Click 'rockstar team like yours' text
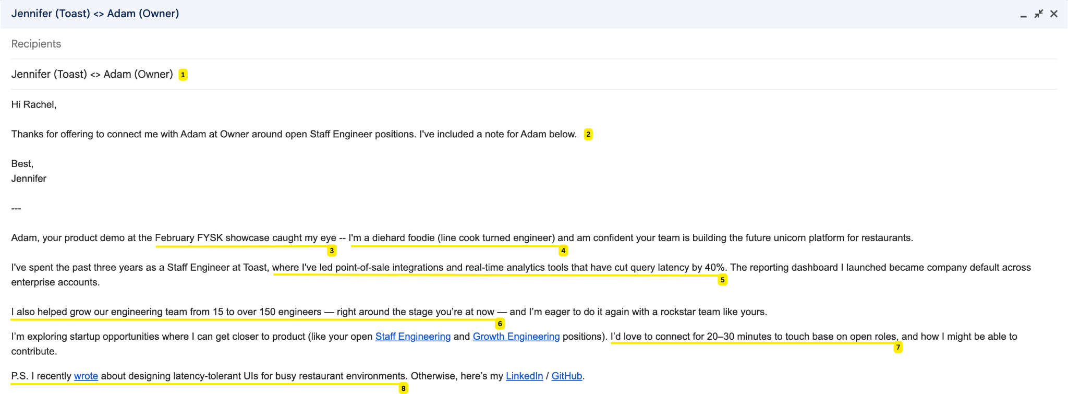This screenshot has width=1068, height=394. 712,312
